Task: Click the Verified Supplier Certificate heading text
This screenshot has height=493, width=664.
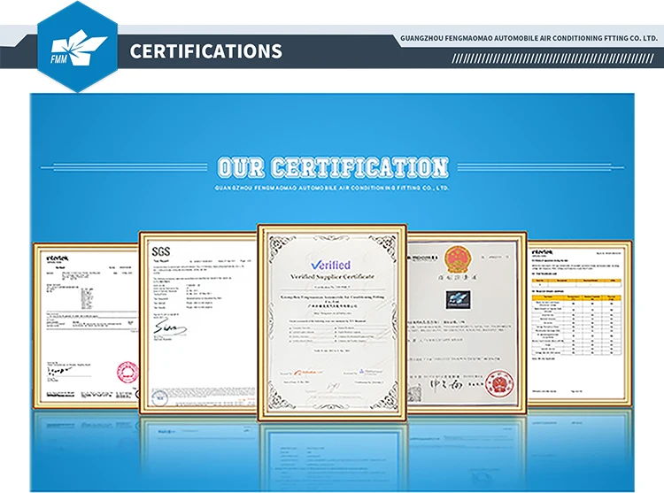Action: [332, 276]
